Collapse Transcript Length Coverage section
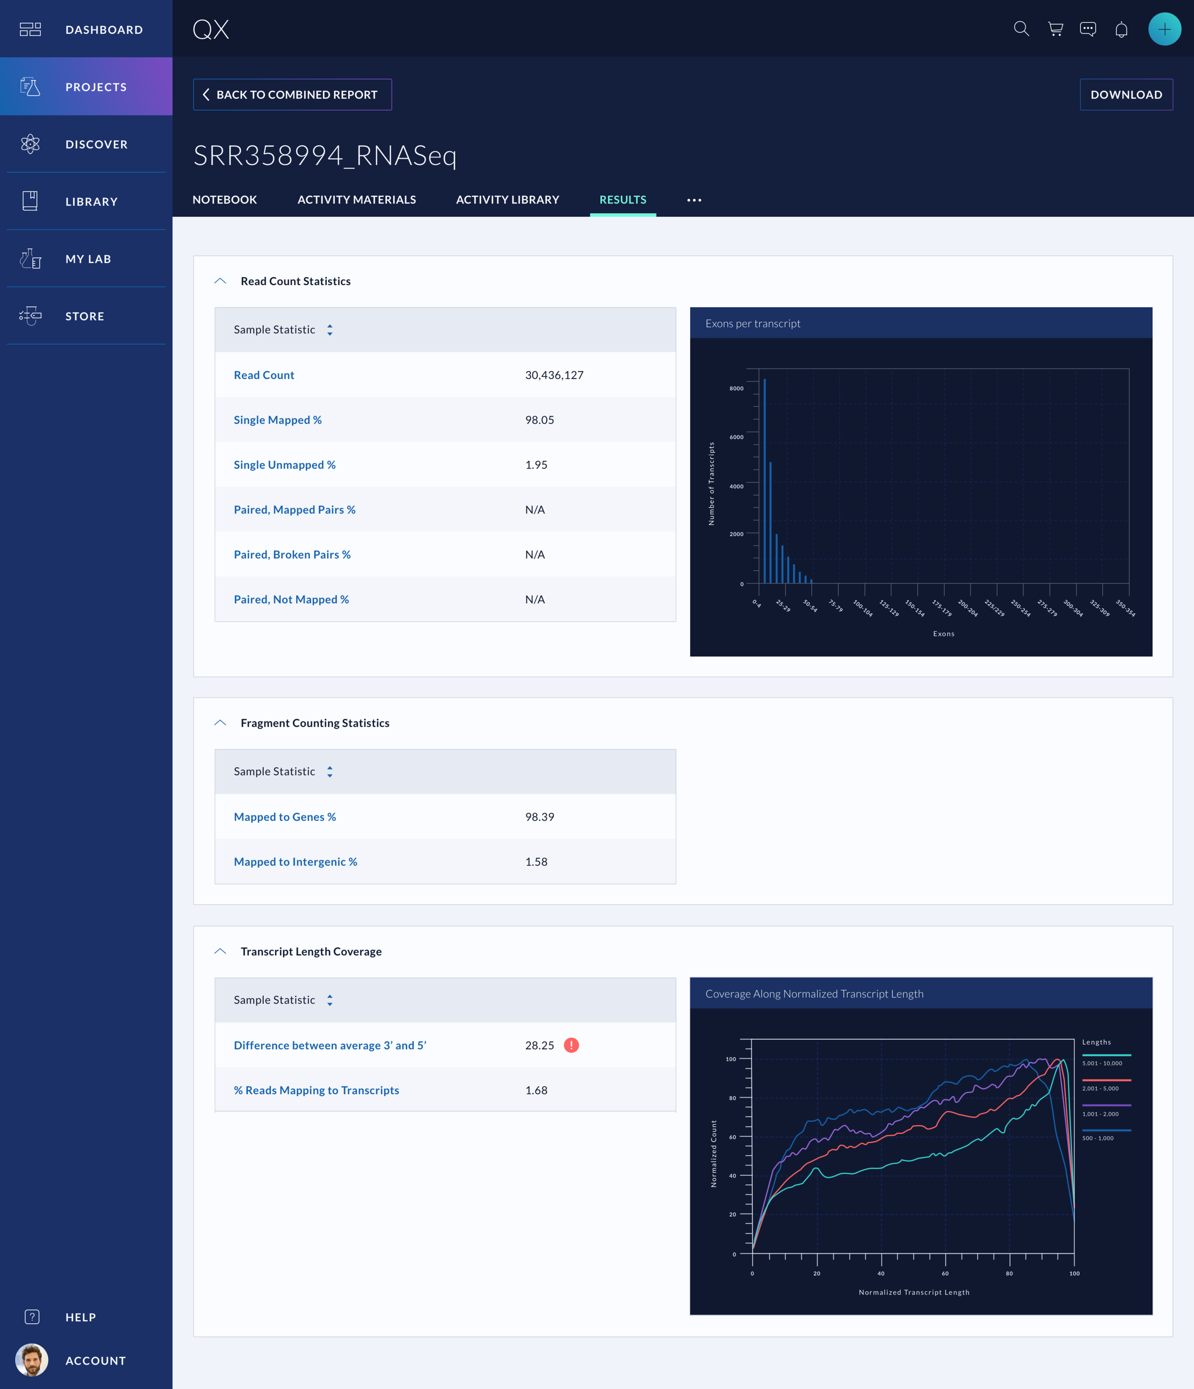This screenshot has height=1389, width=1194. point(220,951)
